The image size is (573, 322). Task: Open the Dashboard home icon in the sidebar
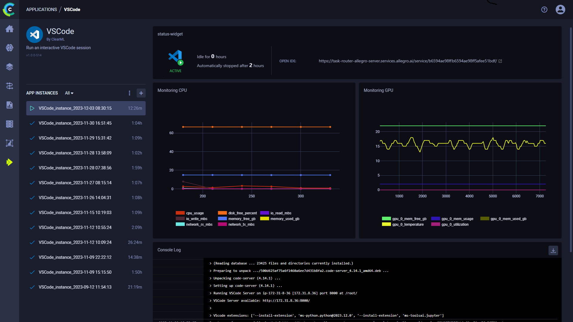pos(10,29)
